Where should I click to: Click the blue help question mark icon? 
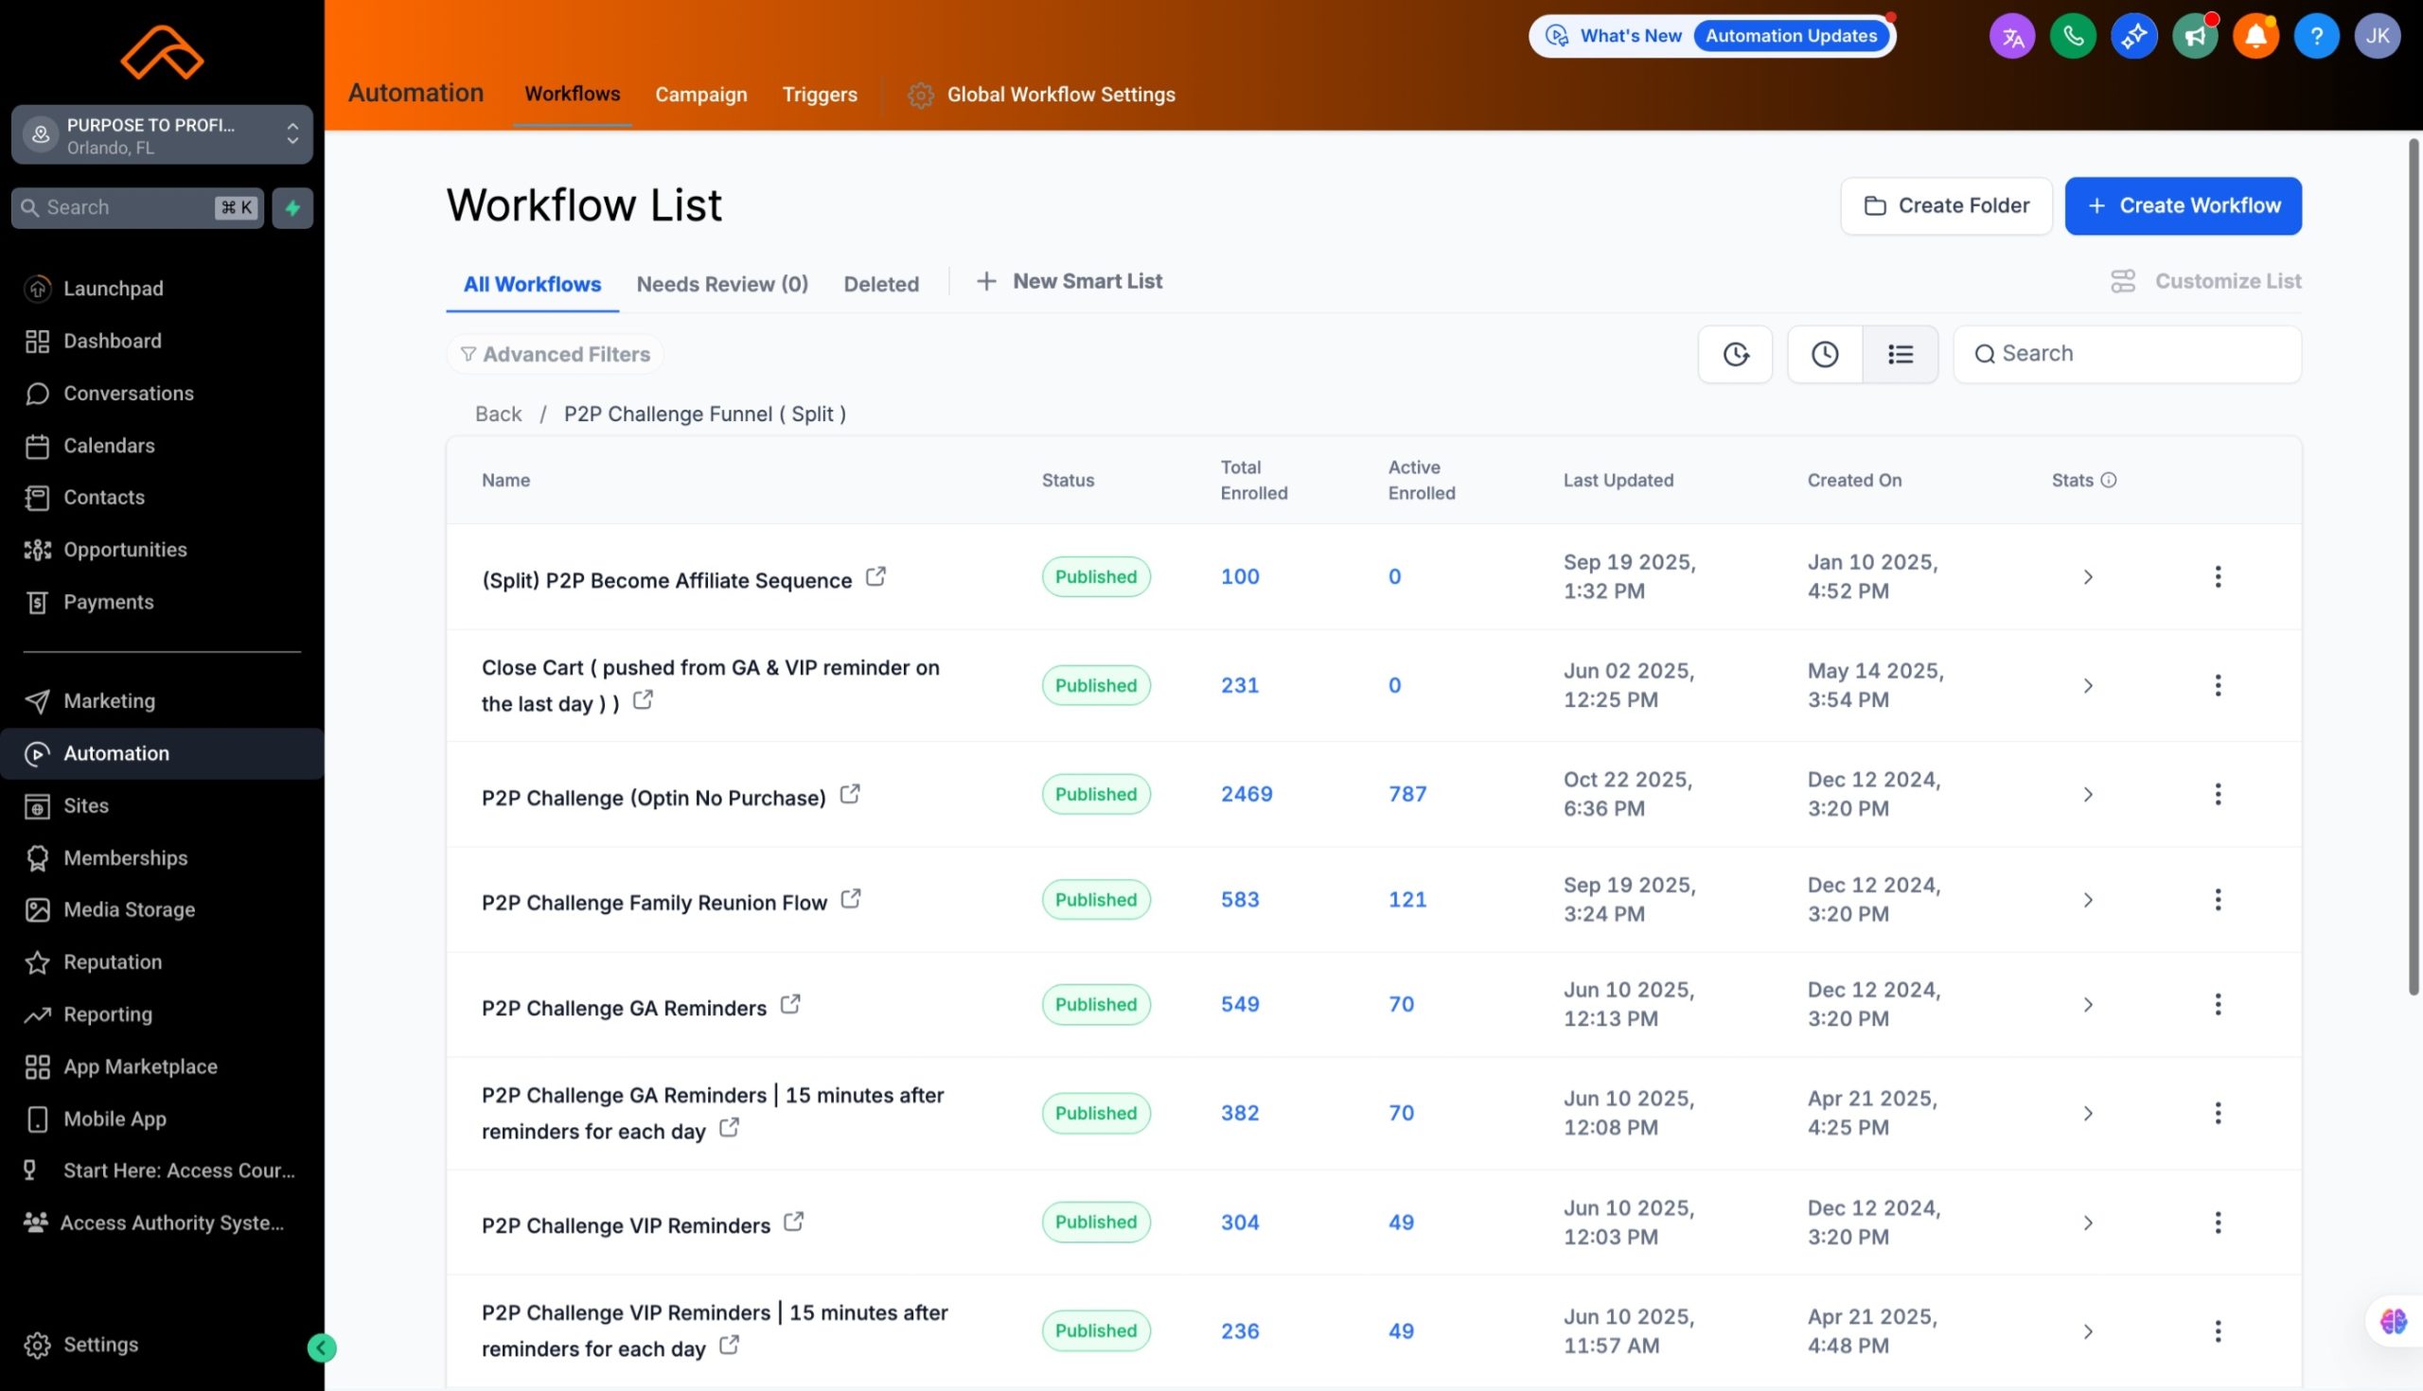[2316, 36]
